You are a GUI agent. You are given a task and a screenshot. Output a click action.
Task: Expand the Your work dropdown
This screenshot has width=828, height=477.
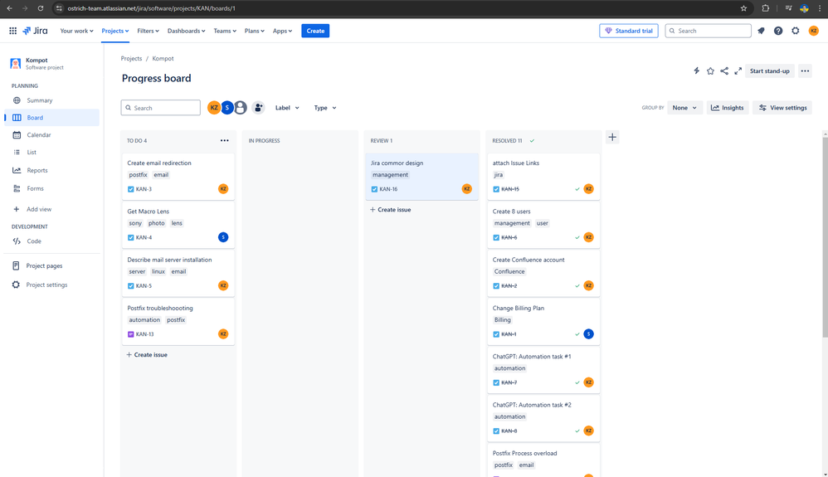click(x=76, y=31)
